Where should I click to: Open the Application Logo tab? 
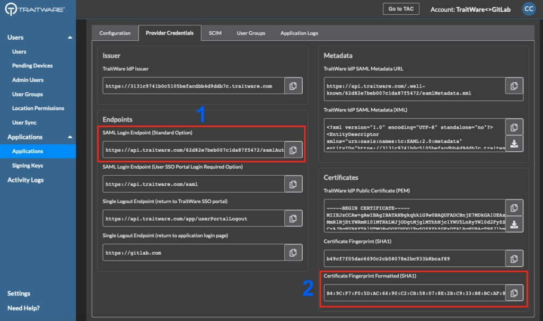(x=299, y=33)
